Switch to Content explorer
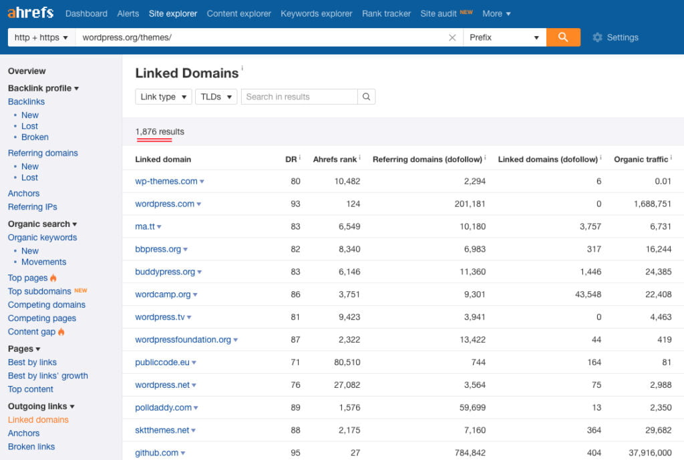Viewport: 684px width, 460px height. tap(239, 13)
